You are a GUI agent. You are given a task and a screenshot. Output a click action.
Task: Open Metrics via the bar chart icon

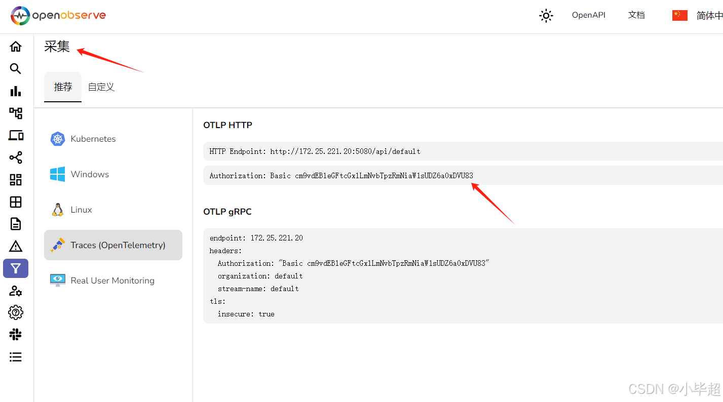(x=16, y=91)
